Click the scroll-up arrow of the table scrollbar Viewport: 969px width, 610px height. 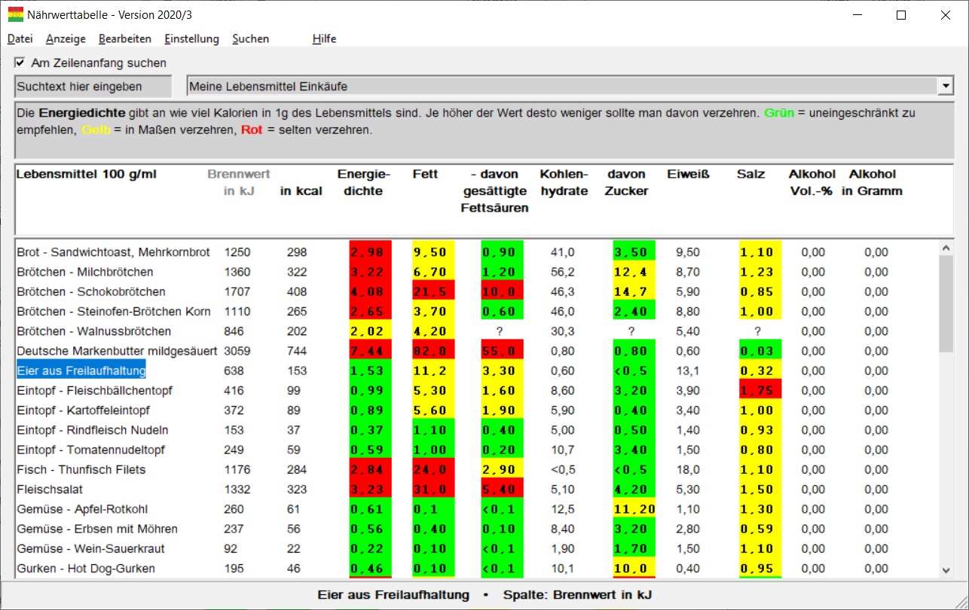click(x=946, y=247)
